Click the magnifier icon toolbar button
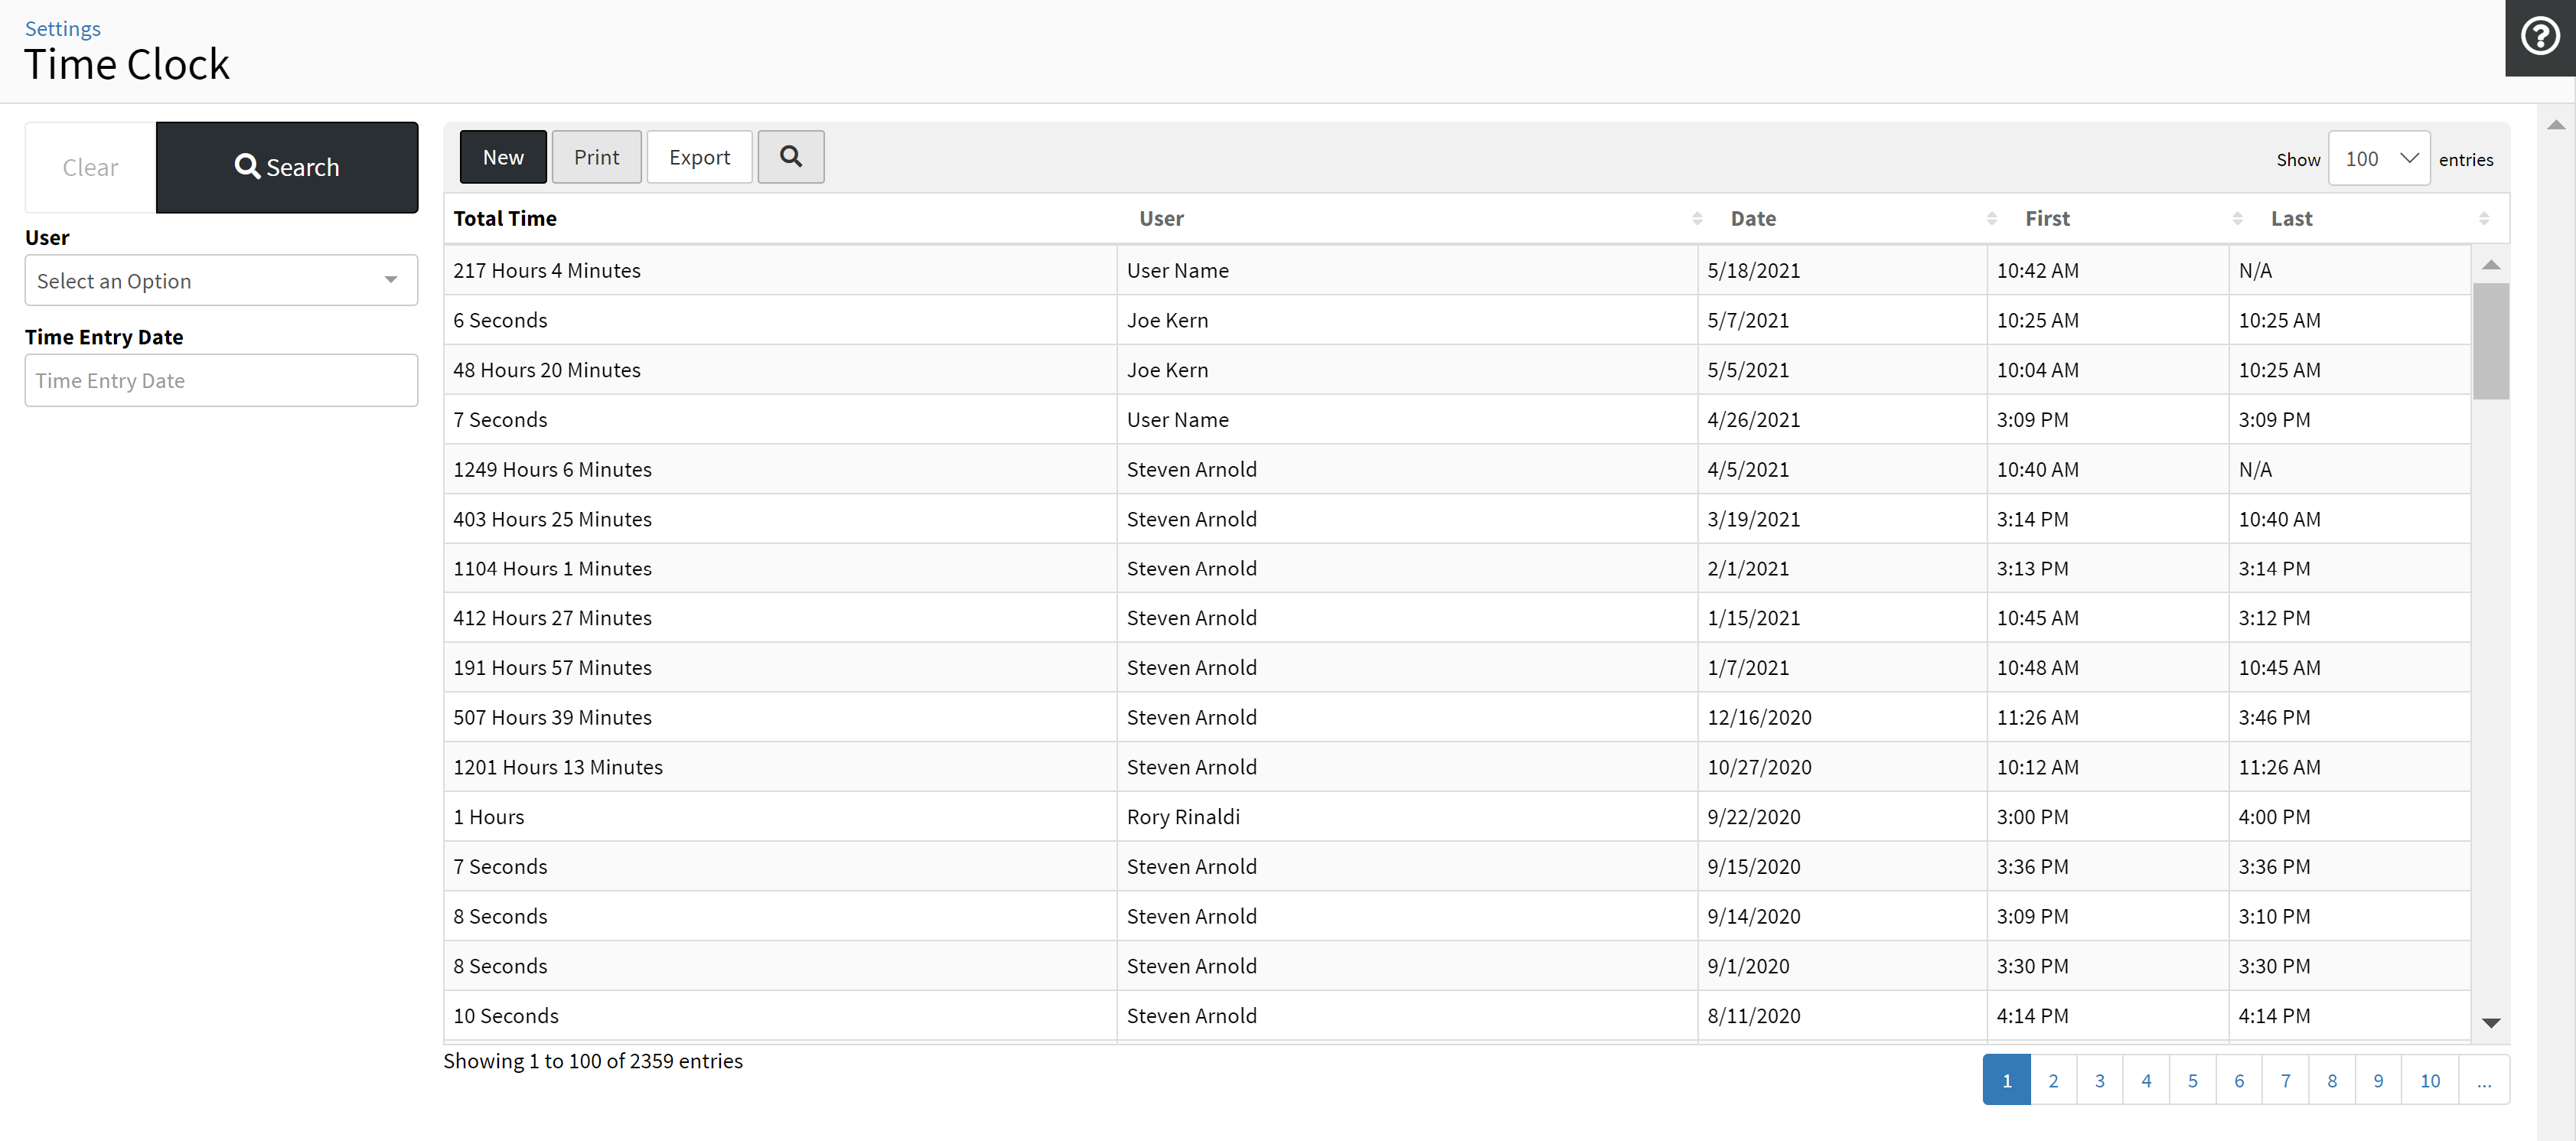 tap(790, 157)
